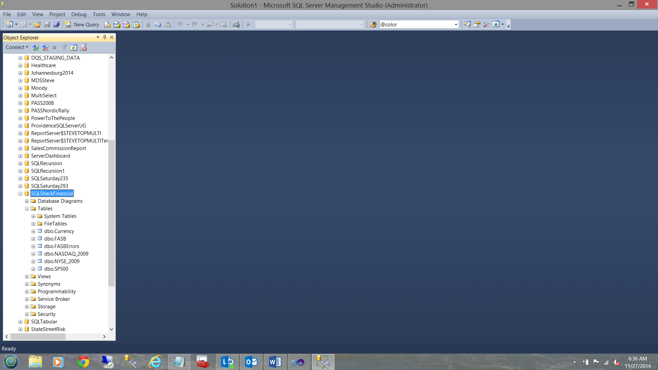This screenshot has width=658, height=370.
Task: Click the Database Engine Query icon
Action: [x=107, y=24]
